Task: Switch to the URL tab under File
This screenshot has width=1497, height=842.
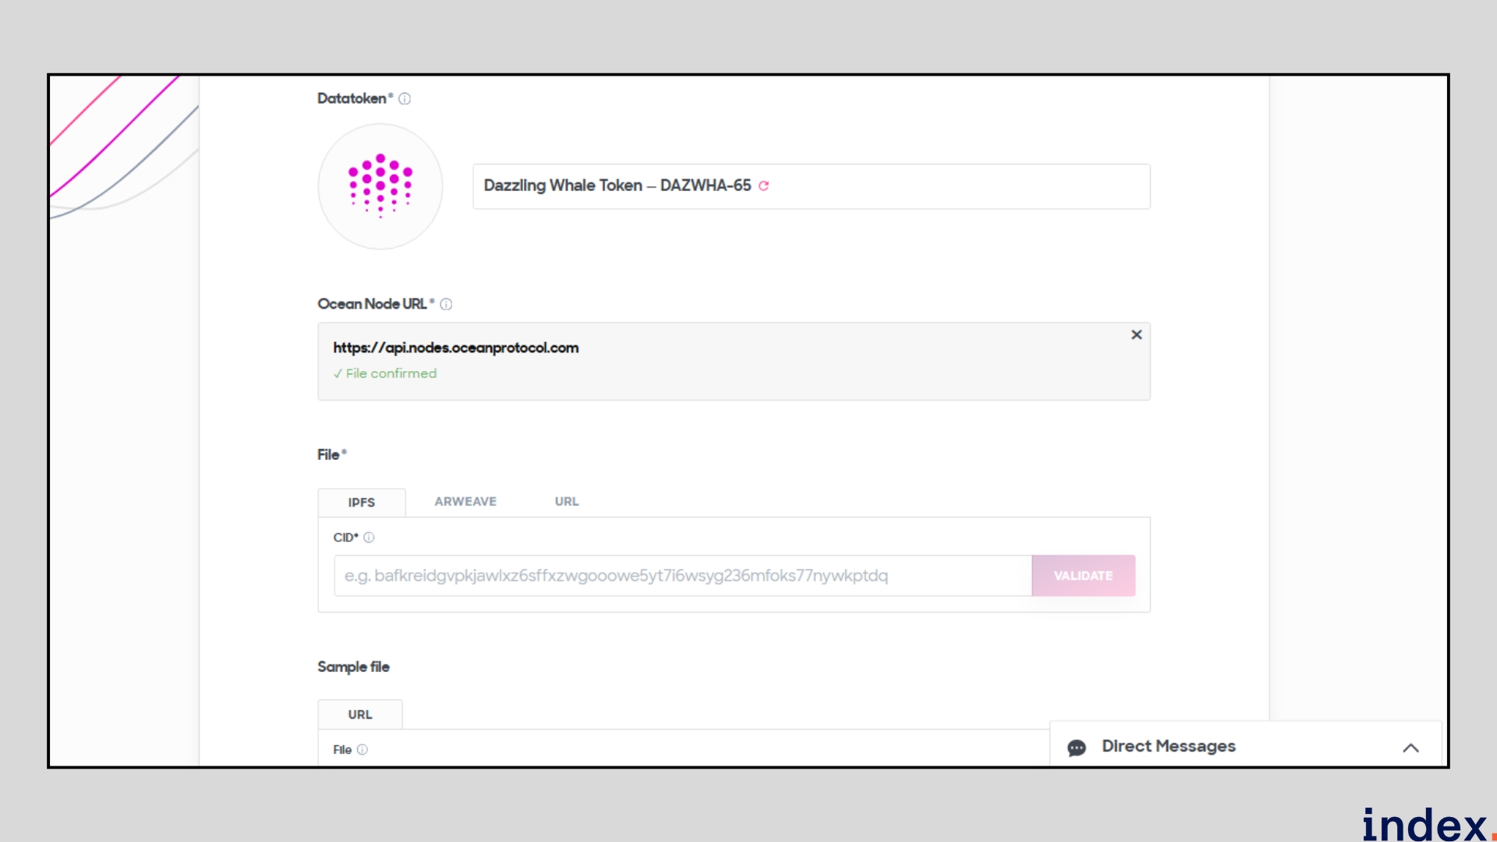Action: click(x=567, y=502)
